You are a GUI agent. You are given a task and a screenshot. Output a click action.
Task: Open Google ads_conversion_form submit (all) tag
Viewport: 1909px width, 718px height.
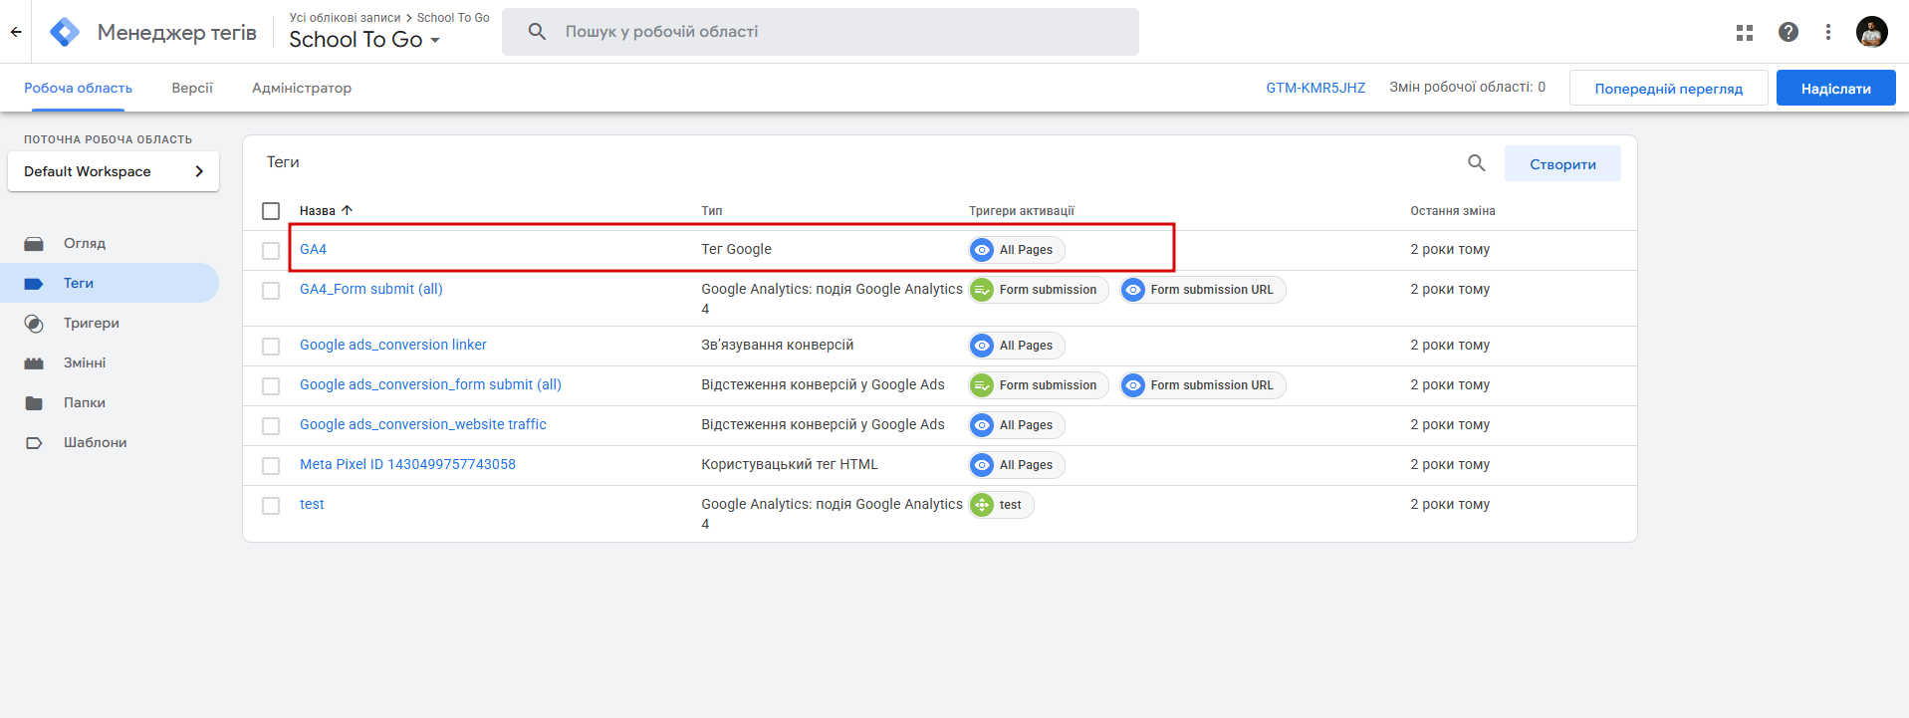[431, 384]
